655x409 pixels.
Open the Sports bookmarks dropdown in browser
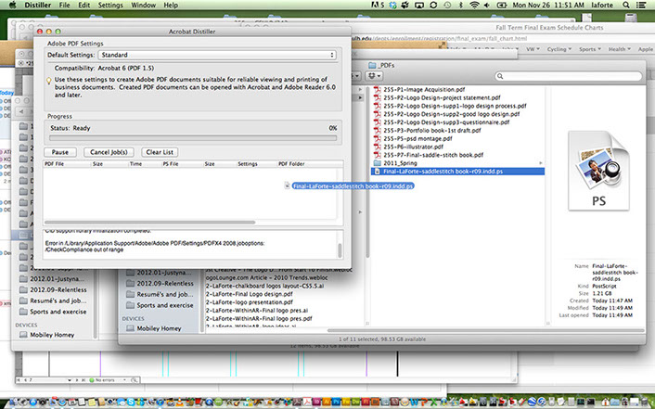[x=590, y=49]
